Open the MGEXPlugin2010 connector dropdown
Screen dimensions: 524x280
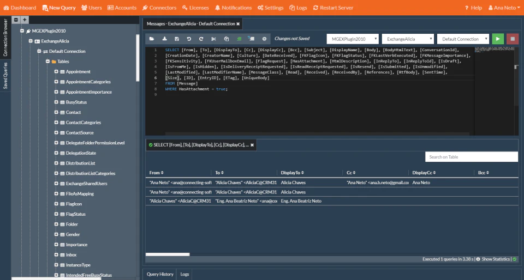tap(353, 39)
